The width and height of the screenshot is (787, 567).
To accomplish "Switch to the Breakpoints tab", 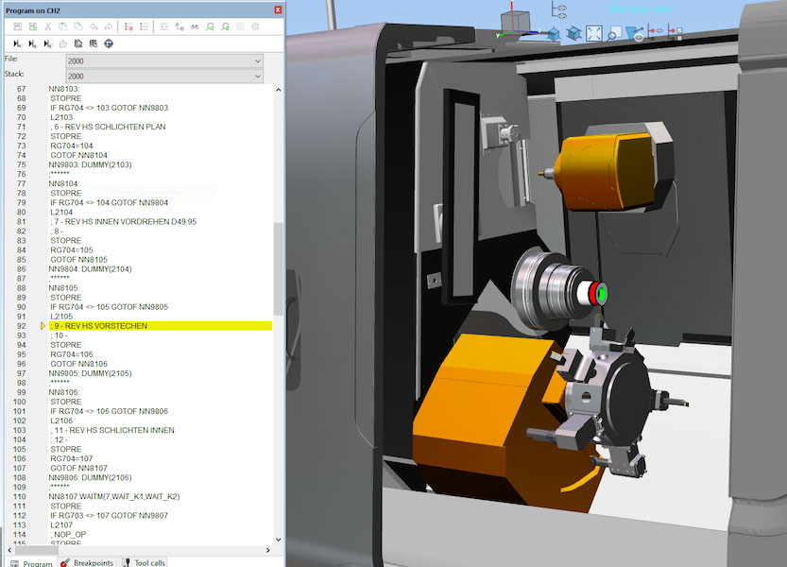I will (x=86, y=562).
